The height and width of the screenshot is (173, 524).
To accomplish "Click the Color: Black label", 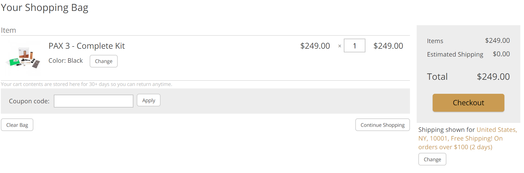I will point(66,60).
